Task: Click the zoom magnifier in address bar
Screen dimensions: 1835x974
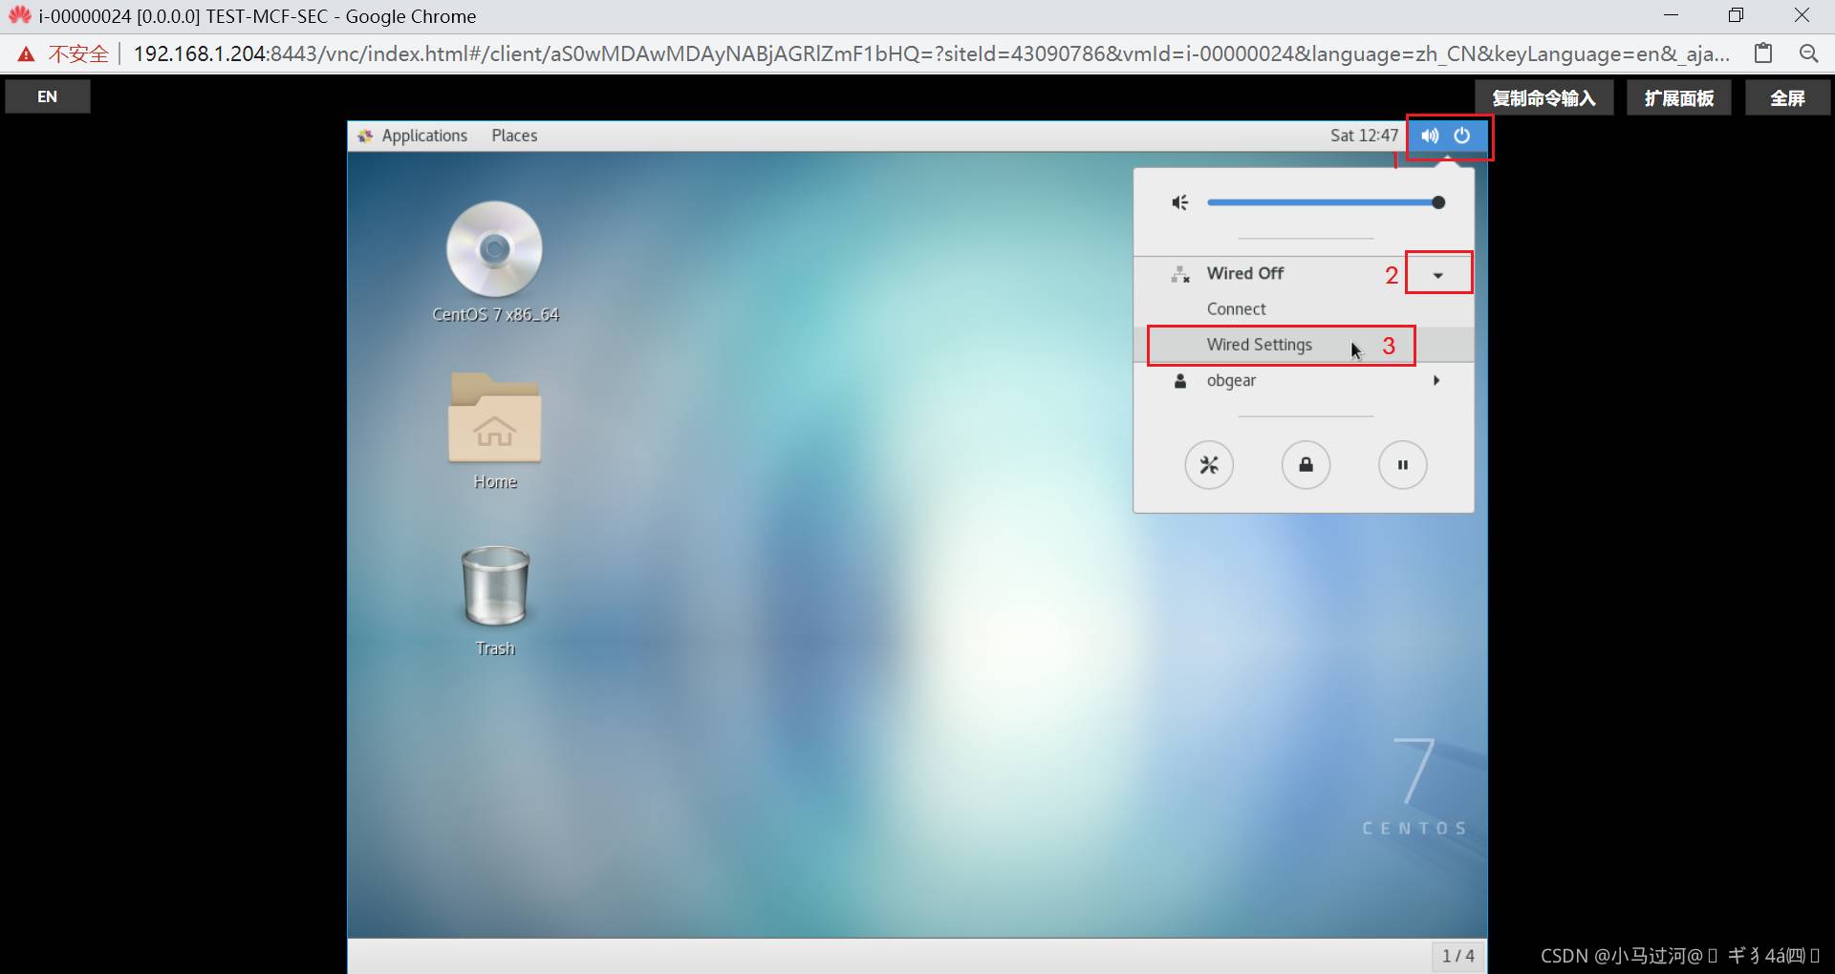Action: (1808, 53)
